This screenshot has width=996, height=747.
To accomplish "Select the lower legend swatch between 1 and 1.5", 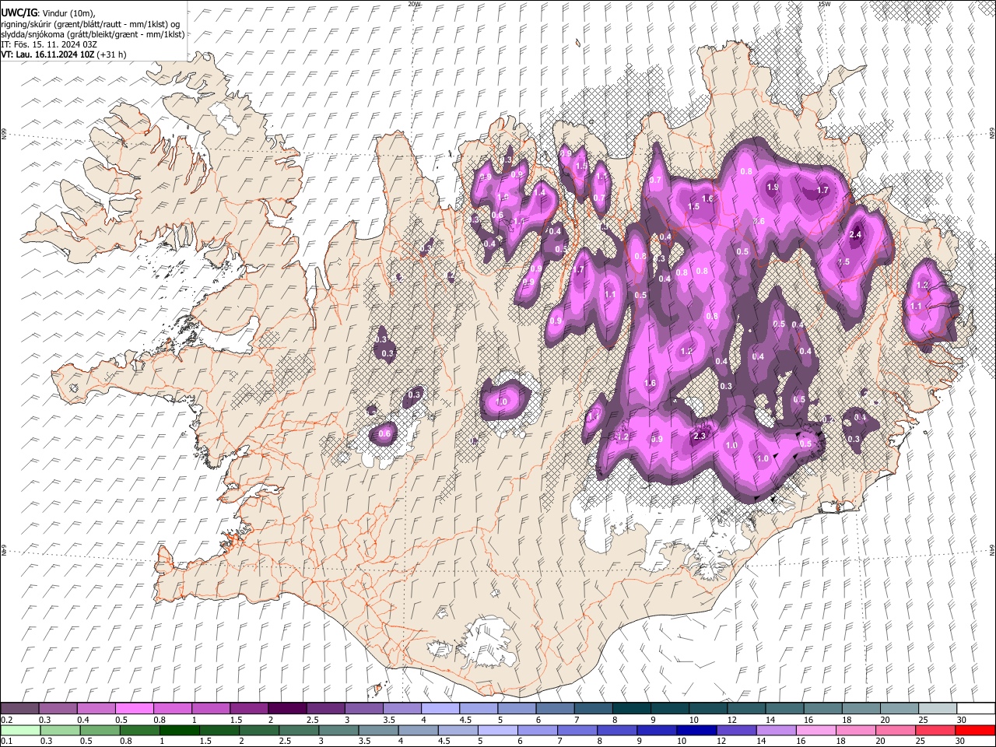I will (x=180, y=730).
